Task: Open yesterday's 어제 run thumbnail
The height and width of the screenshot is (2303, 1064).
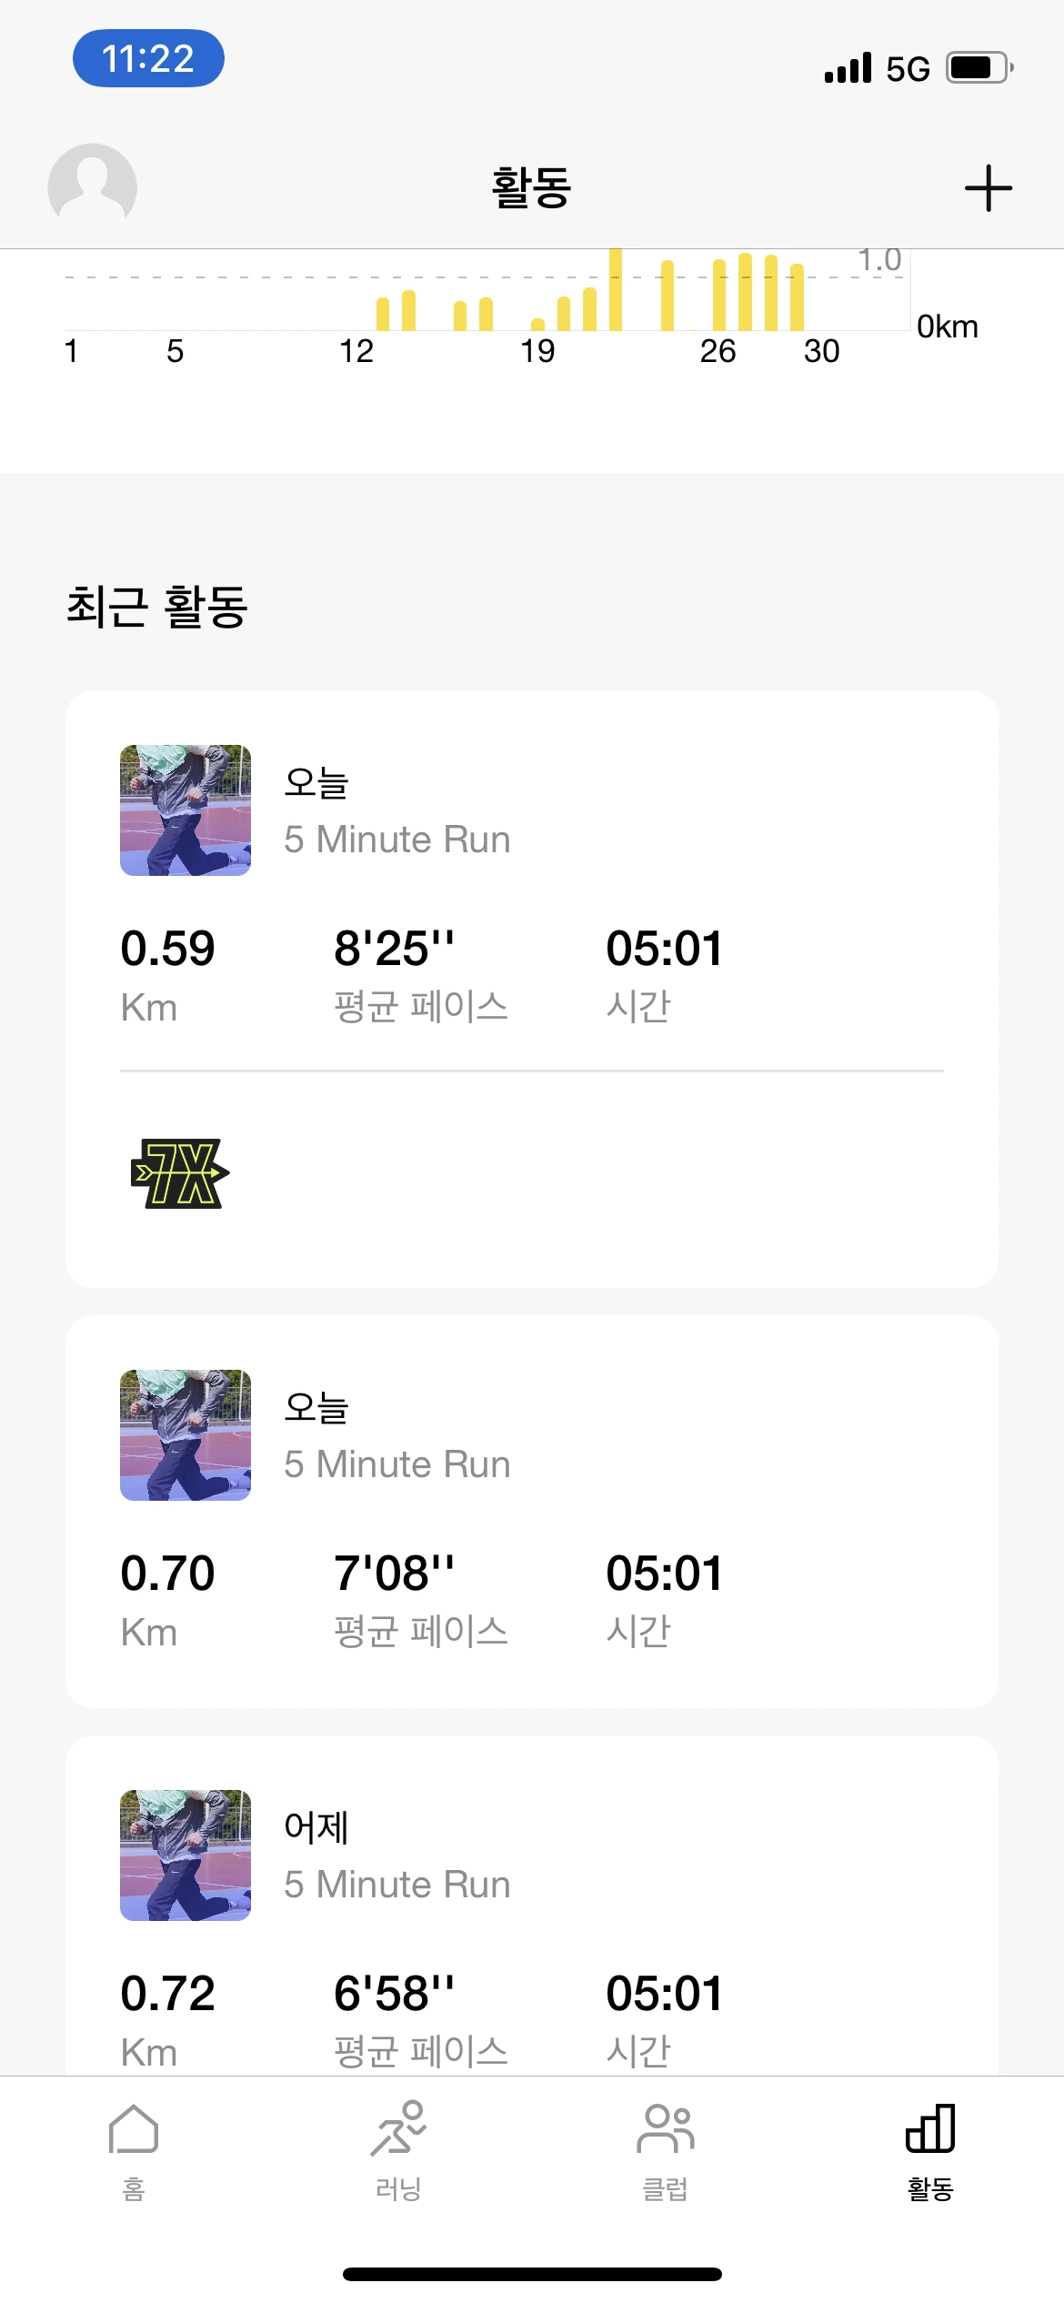Action: pyautogui.click(x=186, y=1855)
